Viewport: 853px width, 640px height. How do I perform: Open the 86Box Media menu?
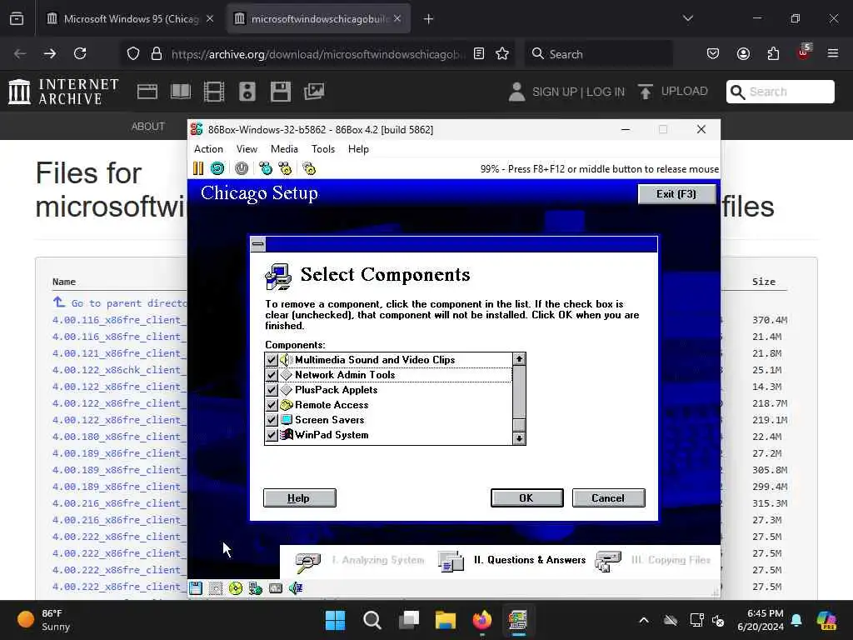point(284,149)
